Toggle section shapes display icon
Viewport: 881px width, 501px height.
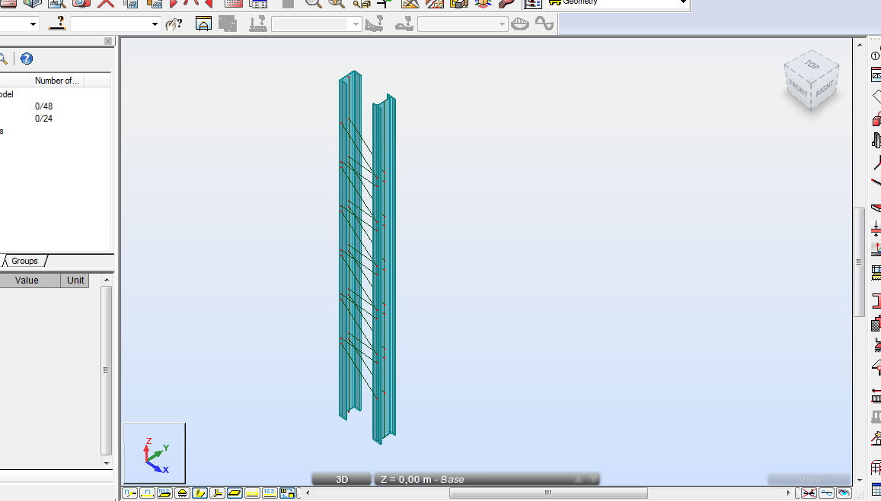[x=200, y=493]
